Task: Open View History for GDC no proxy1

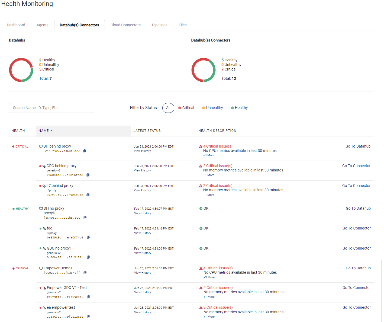Action: coord(142,253)
